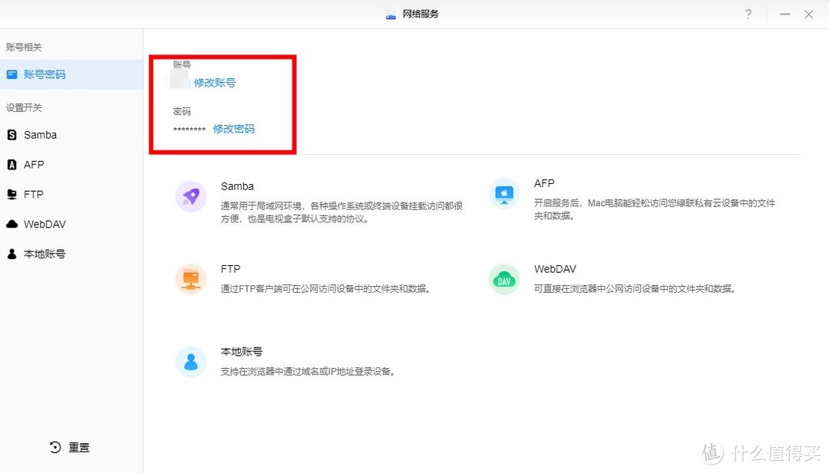Open the WebDAV card title
Screen dimensions: 829x473
(x=555, y=270)
